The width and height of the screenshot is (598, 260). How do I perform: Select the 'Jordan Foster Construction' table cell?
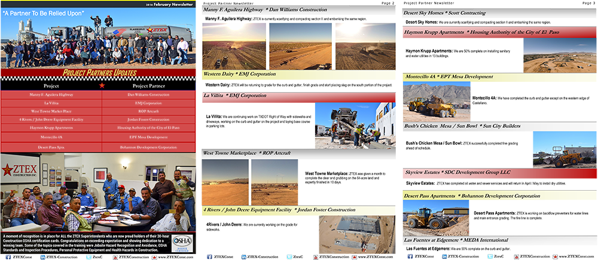click(x=149, y=120)
